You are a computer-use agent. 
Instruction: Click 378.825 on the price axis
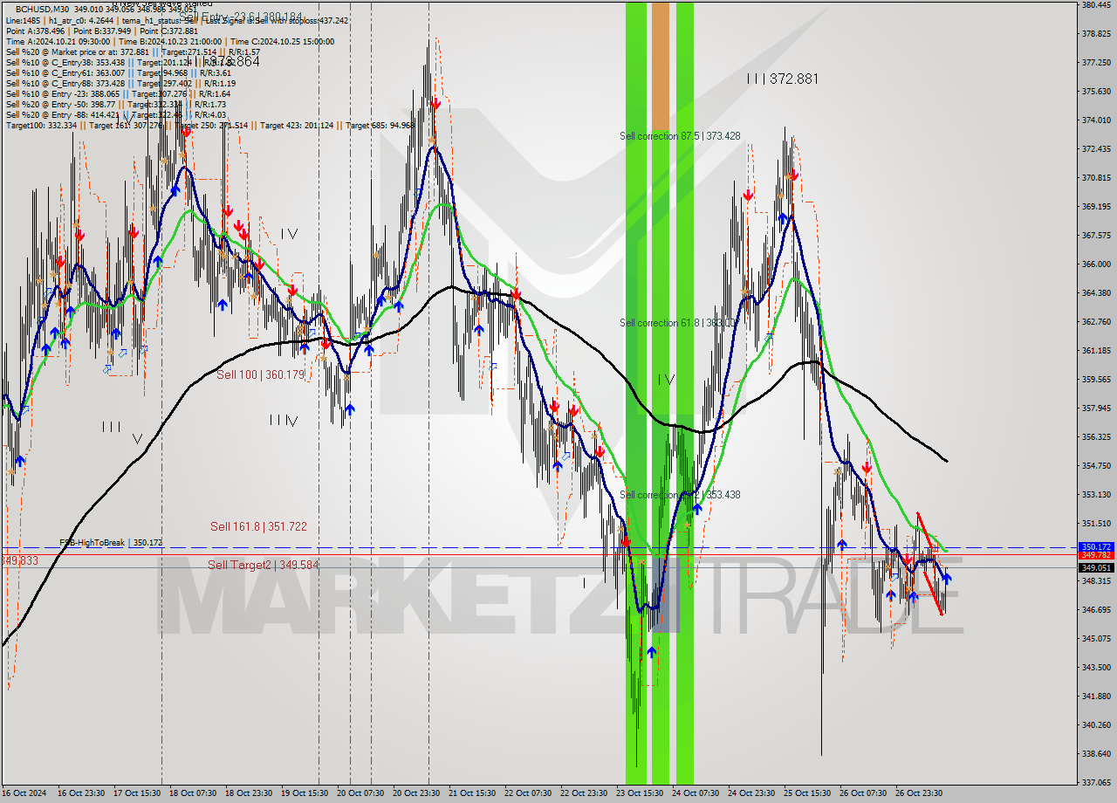pos(1096,34)
